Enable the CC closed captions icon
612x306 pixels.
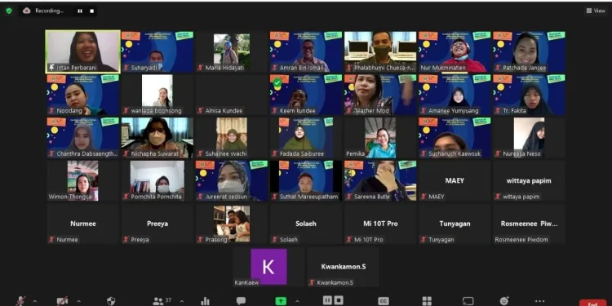[384, 301]
